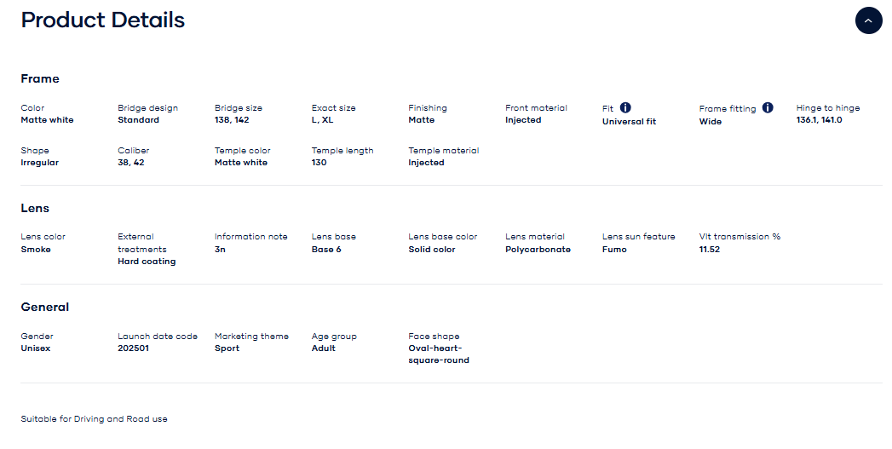Image resolution: width=892 pixels, height=449 pixels.
Task: Click the info icon beside Frame fitting
Action: pyautogui.click(x=768, y=107)
